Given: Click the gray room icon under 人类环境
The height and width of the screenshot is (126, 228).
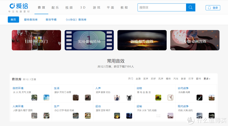Looking at the screenshot, I should (x=34, y=116).
